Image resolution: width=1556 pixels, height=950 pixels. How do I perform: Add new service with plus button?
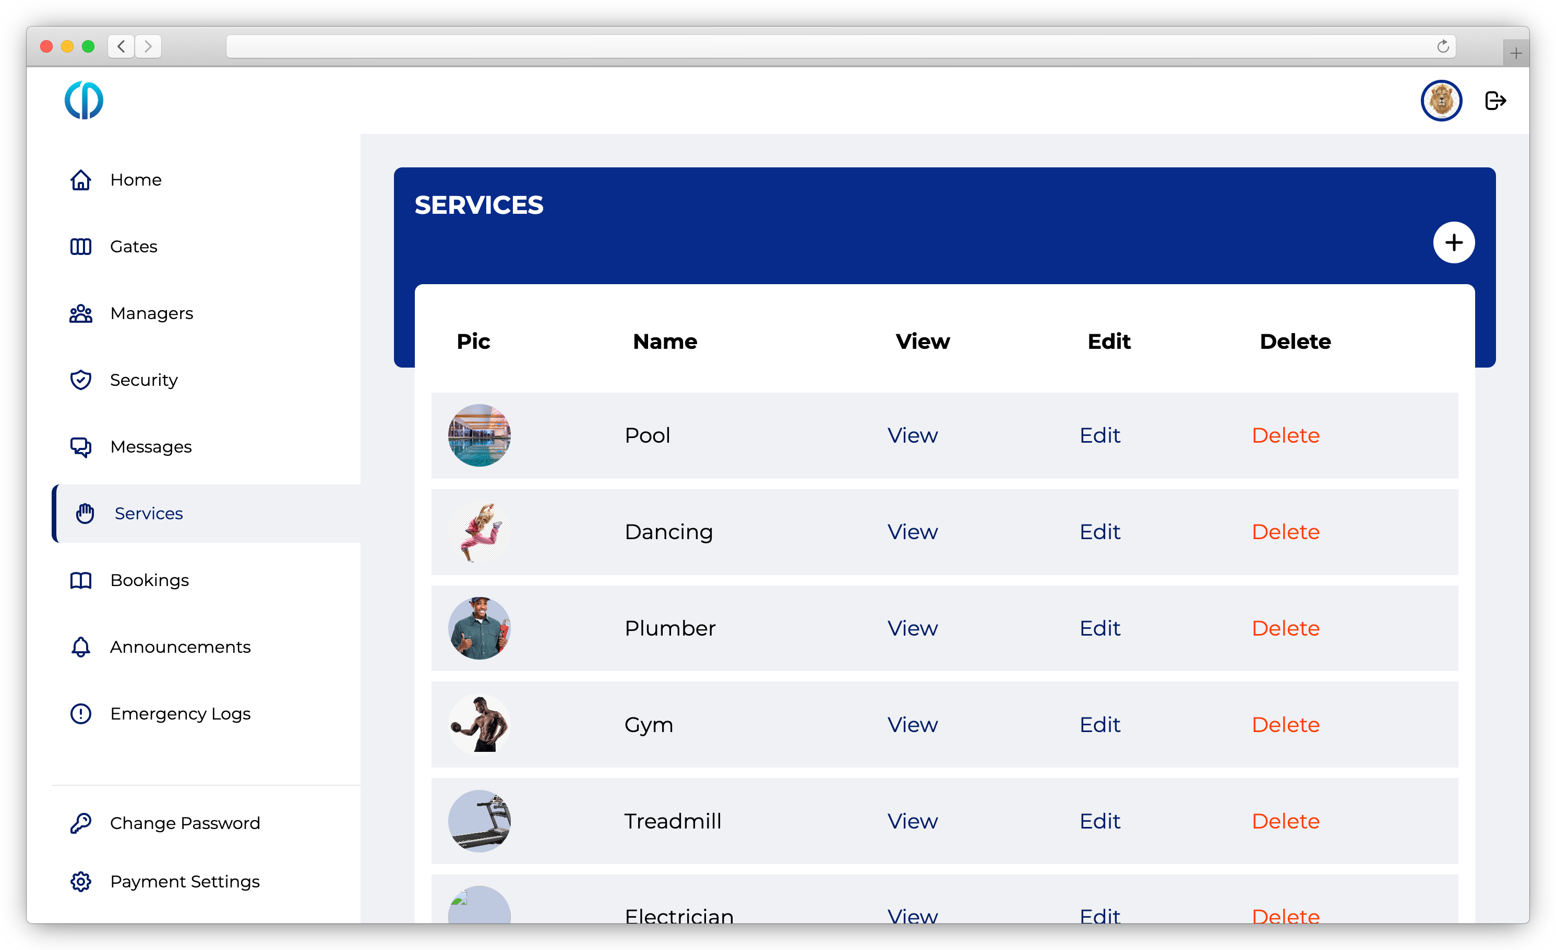pos(1453,242)
